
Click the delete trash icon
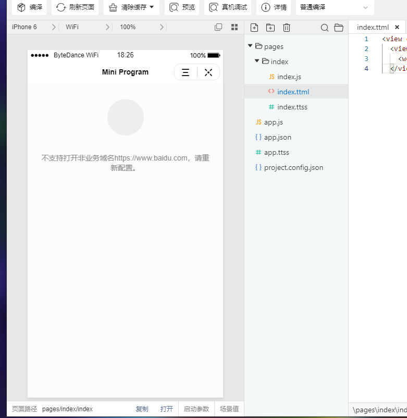(x=287, y=28)
